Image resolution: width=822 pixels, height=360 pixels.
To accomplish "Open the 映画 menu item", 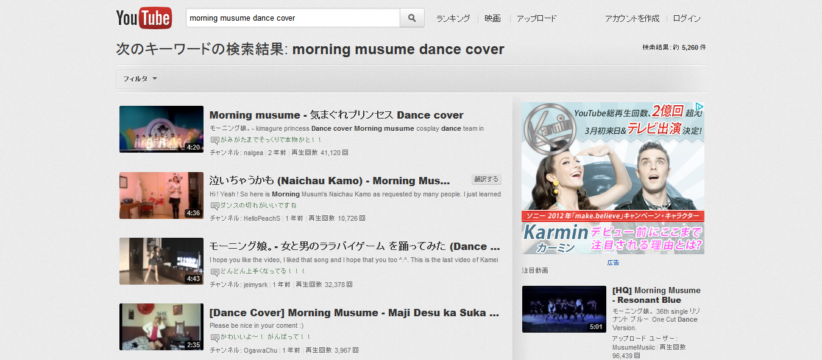I will (x=493, y=18).
